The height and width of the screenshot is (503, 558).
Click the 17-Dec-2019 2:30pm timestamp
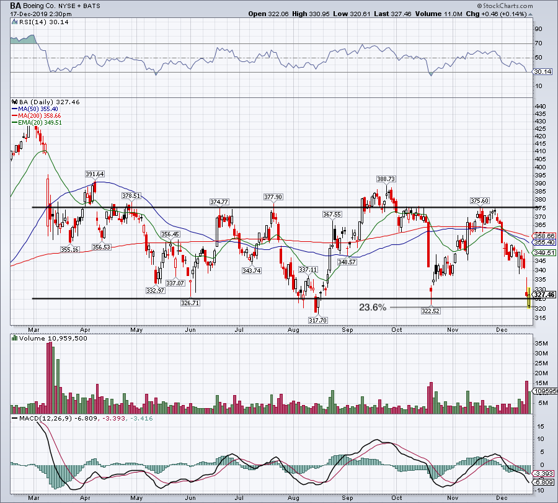click(41, 14)
